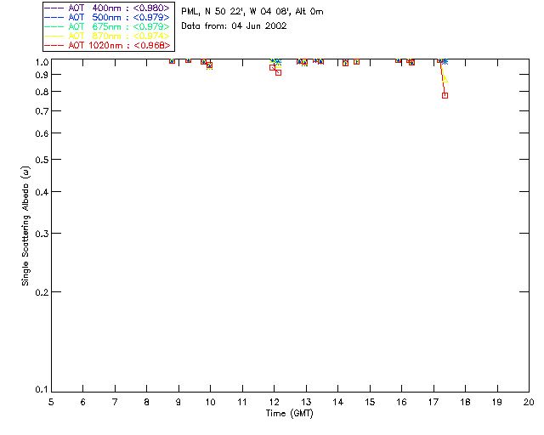544x435 pixels.
Task: Click the x-axis label 5
Action: 51,402
